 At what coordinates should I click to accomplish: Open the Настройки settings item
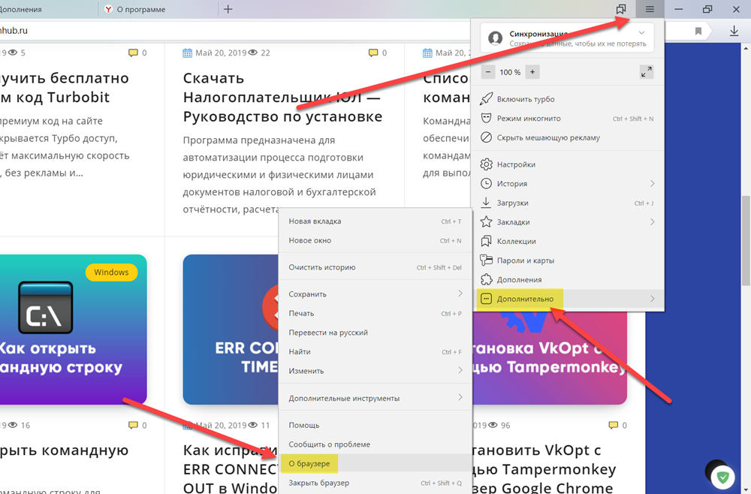(x=516, y=164)
